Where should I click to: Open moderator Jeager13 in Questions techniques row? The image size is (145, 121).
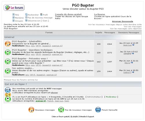point(46,54)
